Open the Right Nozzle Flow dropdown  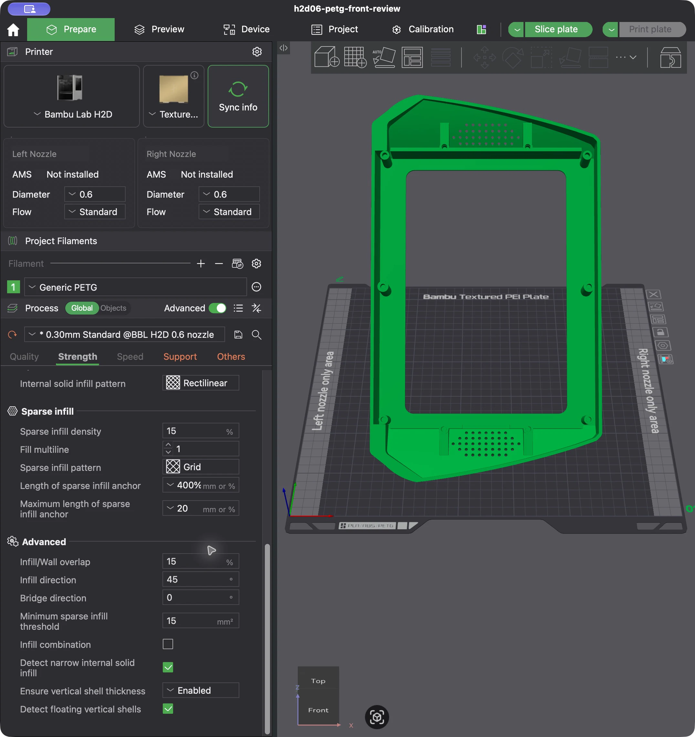point(229,212)
